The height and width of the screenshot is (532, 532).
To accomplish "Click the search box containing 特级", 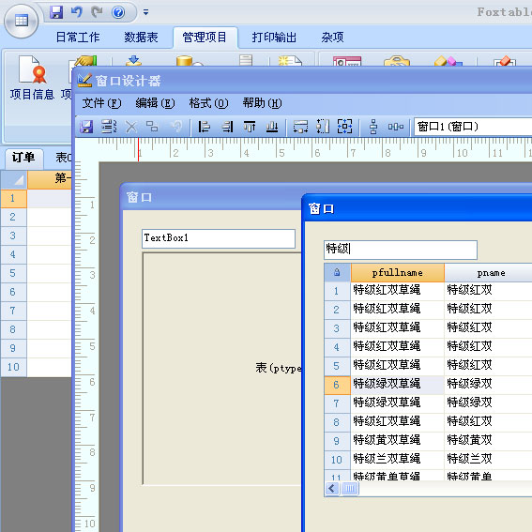I will [401, 250].
